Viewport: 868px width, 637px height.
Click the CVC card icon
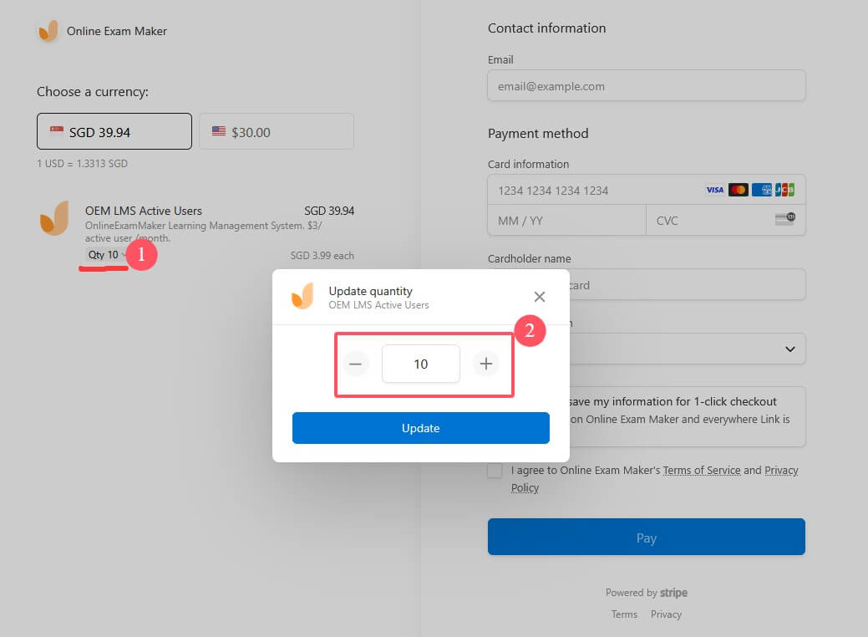pos(784,220)
